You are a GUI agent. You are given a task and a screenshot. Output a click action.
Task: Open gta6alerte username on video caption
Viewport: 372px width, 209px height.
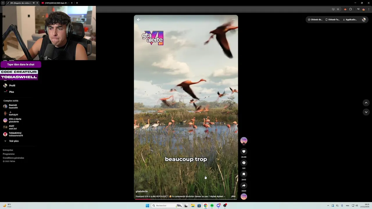point(142,191)
